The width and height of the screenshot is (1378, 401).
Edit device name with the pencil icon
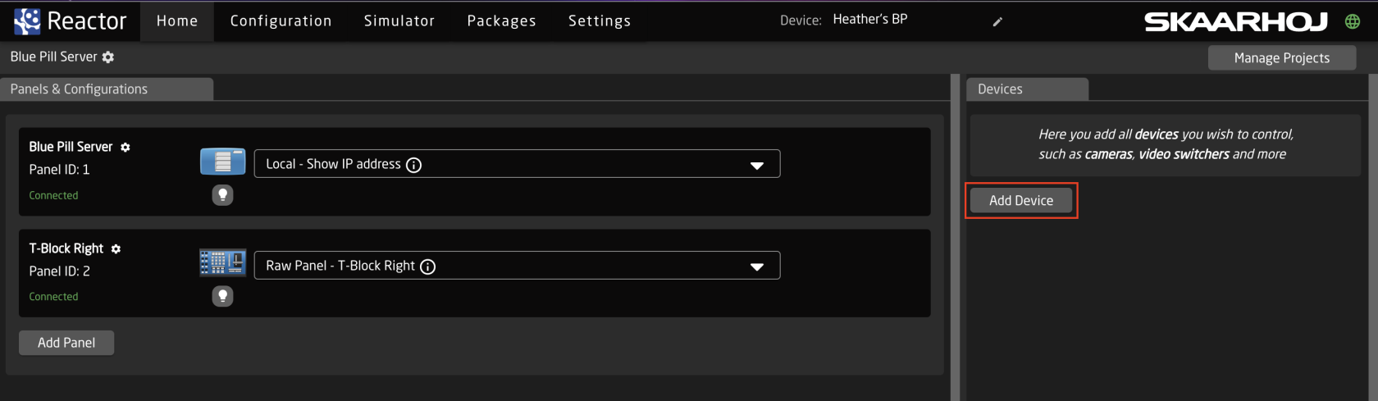[x=997, y=22]
